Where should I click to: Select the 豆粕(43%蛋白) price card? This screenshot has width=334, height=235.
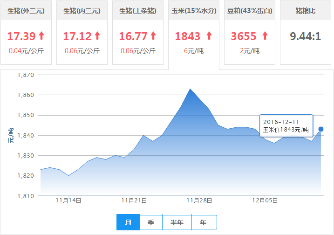250,33
